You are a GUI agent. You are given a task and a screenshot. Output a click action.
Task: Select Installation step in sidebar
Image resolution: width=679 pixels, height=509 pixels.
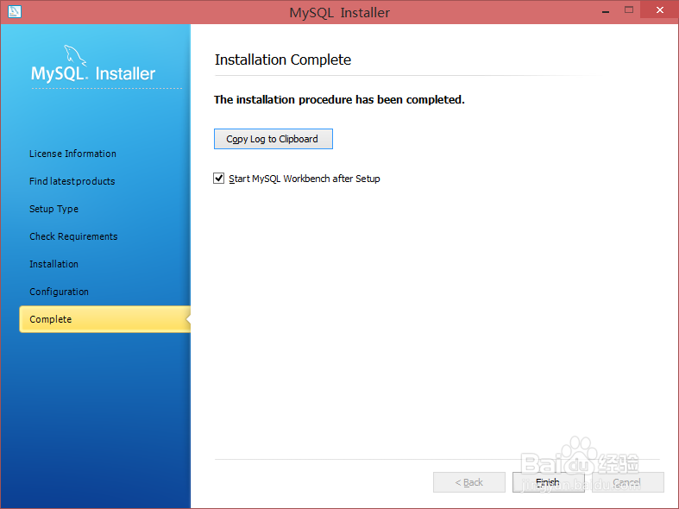click(x=54, y=264)
